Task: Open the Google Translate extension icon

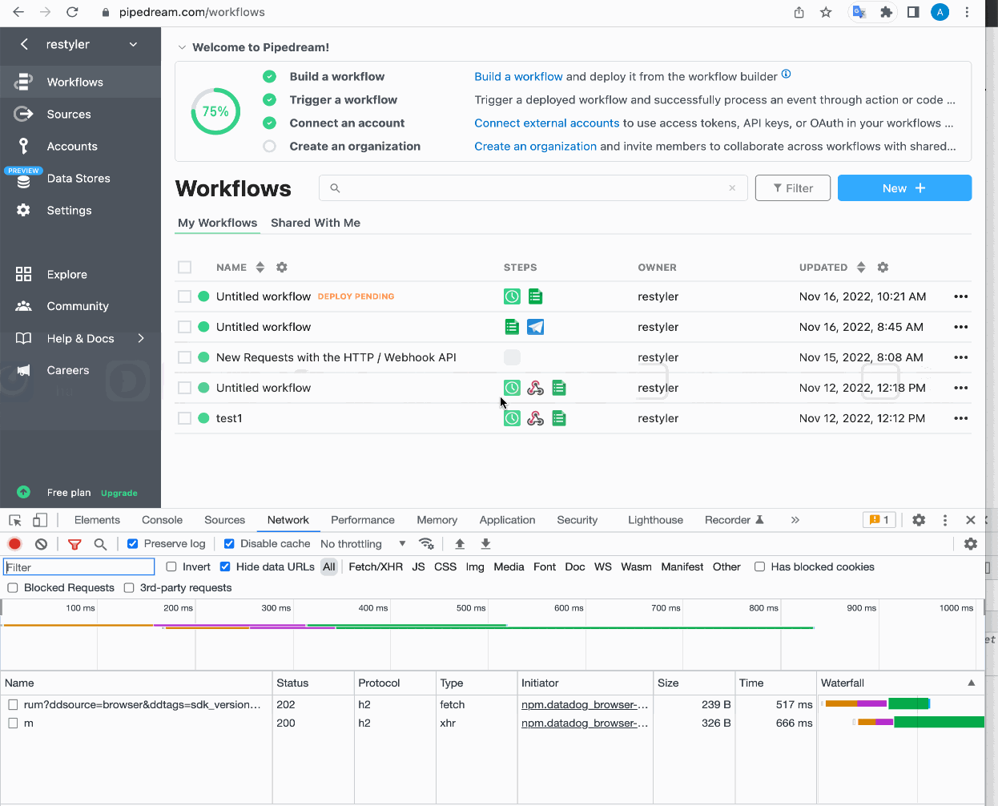Action: click(x=859, y=12)
